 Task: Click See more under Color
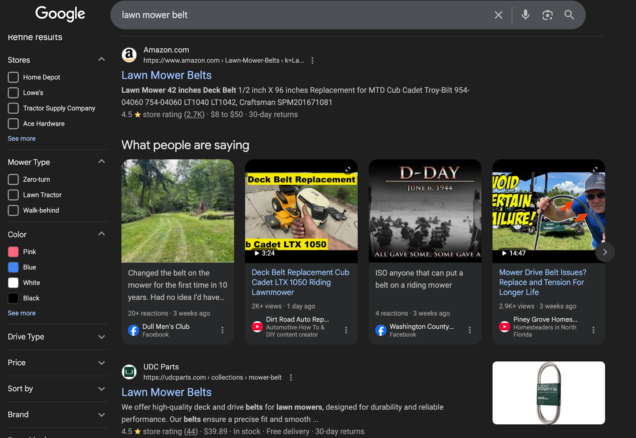[x=21, y=313]
